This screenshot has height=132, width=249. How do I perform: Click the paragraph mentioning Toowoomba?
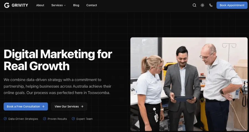(x=58, y=86)
